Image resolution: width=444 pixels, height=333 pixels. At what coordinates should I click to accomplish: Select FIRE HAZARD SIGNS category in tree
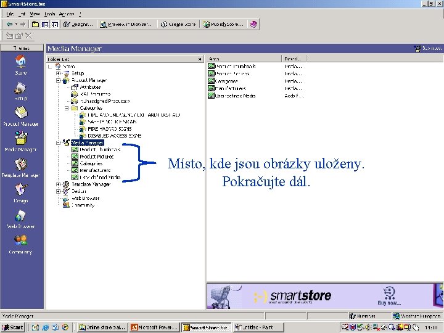click(110, 129)
